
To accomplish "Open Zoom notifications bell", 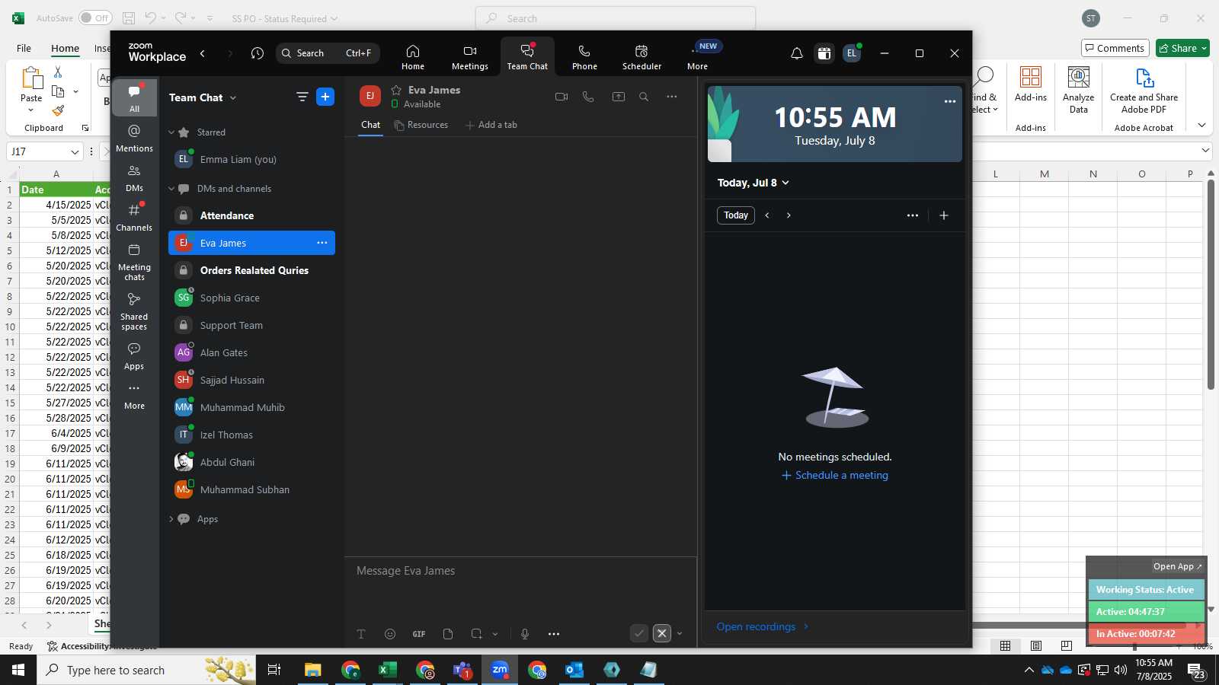I will click(x=796, y=53).
